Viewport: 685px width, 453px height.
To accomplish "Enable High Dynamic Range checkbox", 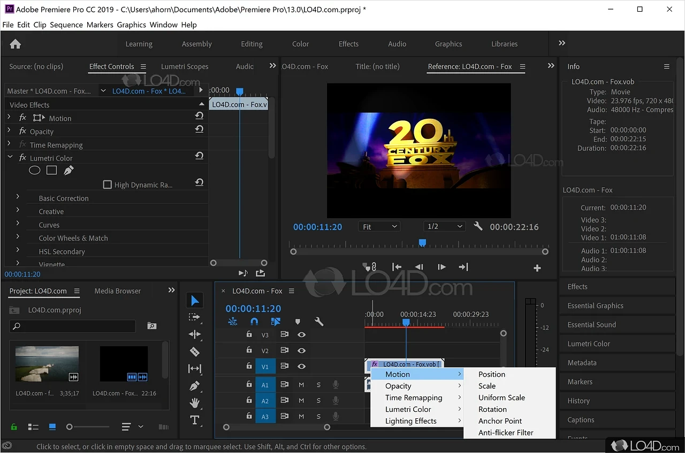I will (x=107, y=185).
